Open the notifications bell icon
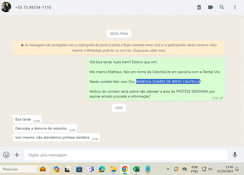The image size is (244, 175). click(237, 169)
